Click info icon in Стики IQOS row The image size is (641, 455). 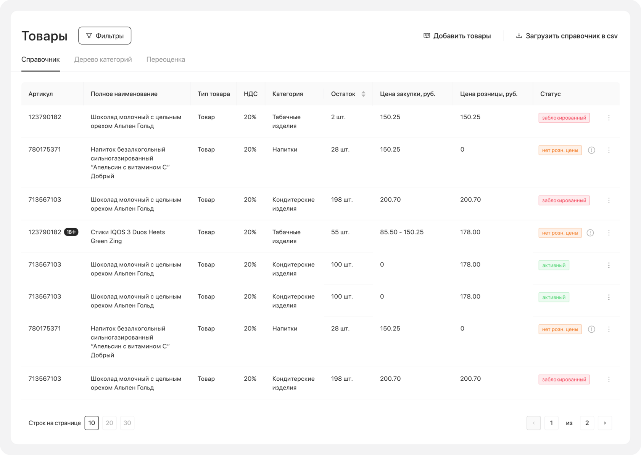click(x=590, y=233)
